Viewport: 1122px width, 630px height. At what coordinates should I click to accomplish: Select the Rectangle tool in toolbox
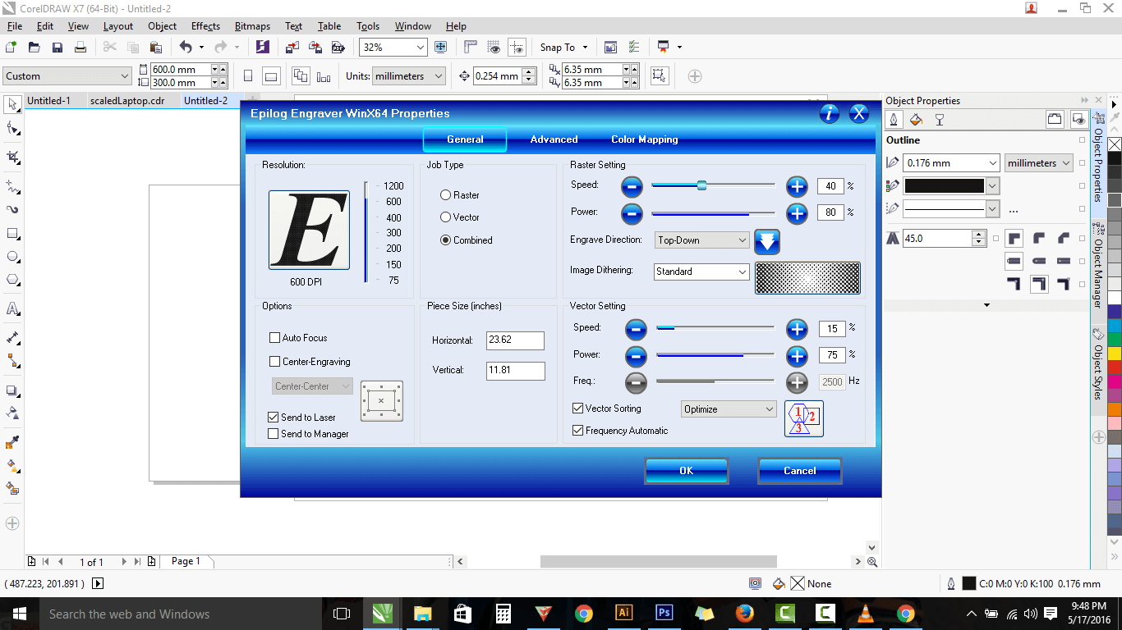(12, 234)
